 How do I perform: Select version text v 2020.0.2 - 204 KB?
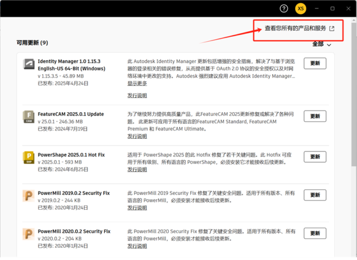pos(60,239)
